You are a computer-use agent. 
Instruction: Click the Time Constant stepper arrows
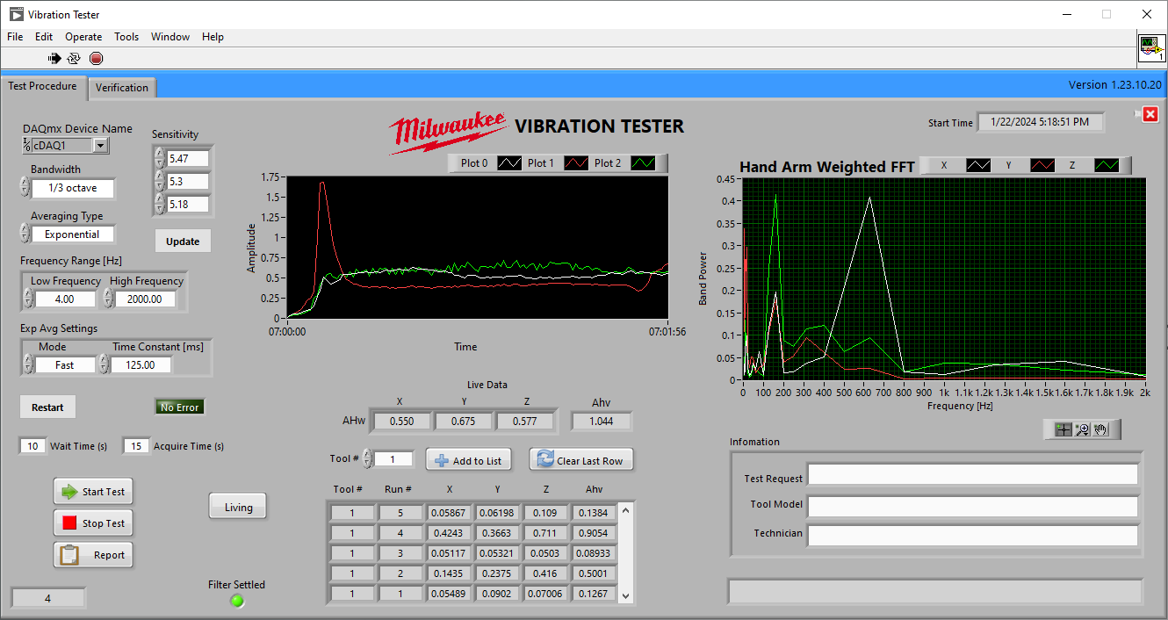105,364
